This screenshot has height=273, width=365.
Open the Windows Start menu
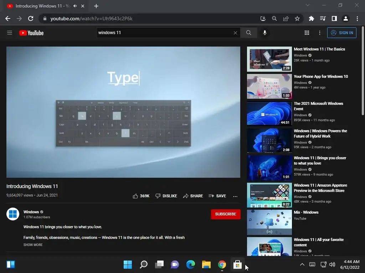point(128,264)
